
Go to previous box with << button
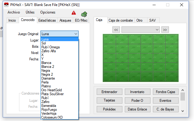pos(116,29)
